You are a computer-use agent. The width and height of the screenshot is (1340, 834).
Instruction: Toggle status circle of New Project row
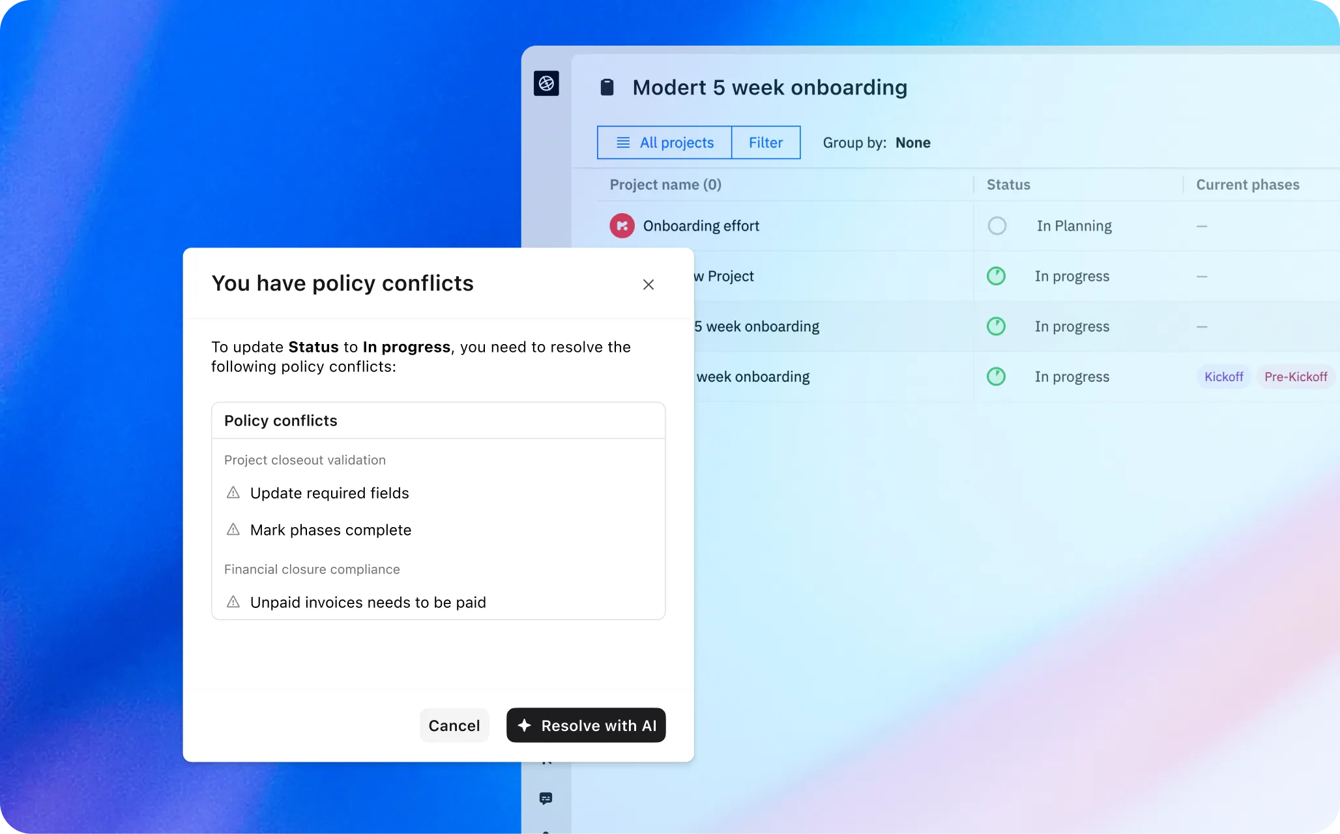coord(996,276)
